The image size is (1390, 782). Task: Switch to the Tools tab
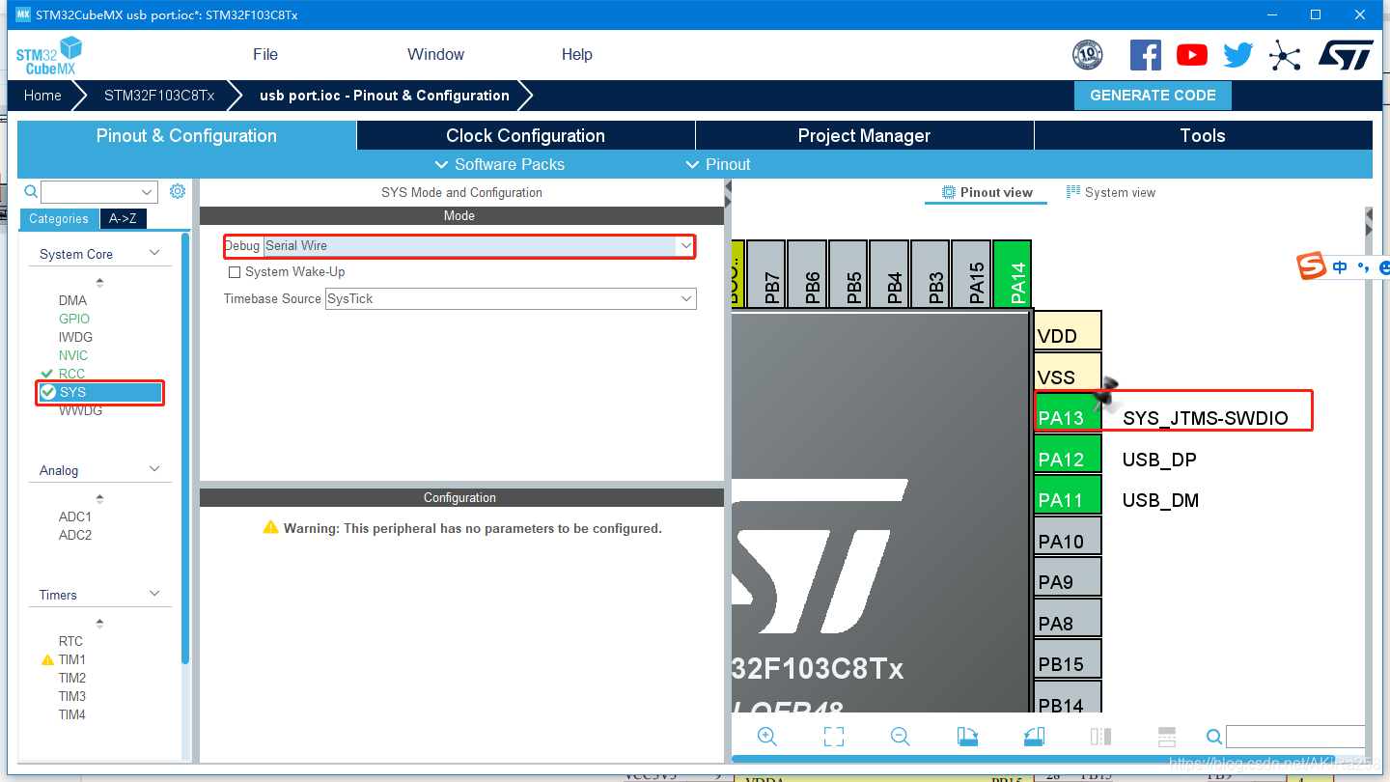pyautogui.click(x=1203, y=136)
